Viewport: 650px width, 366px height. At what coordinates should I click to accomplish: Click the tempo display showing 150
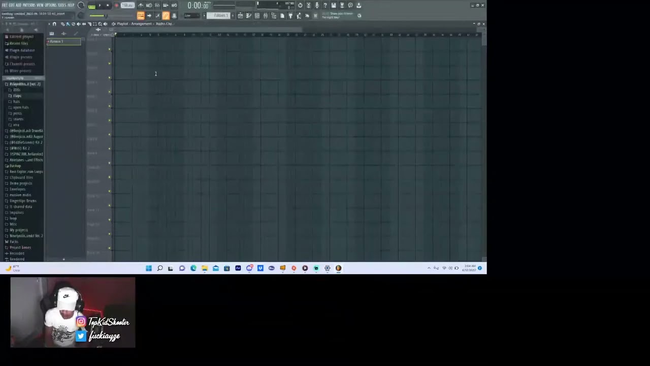pyautogui.click(x=127, y=5)
